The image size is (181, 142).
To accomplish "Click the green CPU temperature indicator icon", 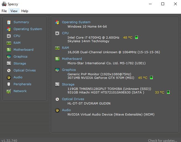I will point(136,37).
